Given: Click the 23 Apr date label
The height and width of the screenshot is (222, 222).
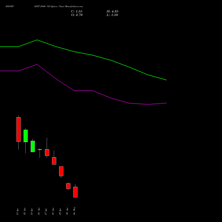Looking at the screenshot, I should coord(32,211).
